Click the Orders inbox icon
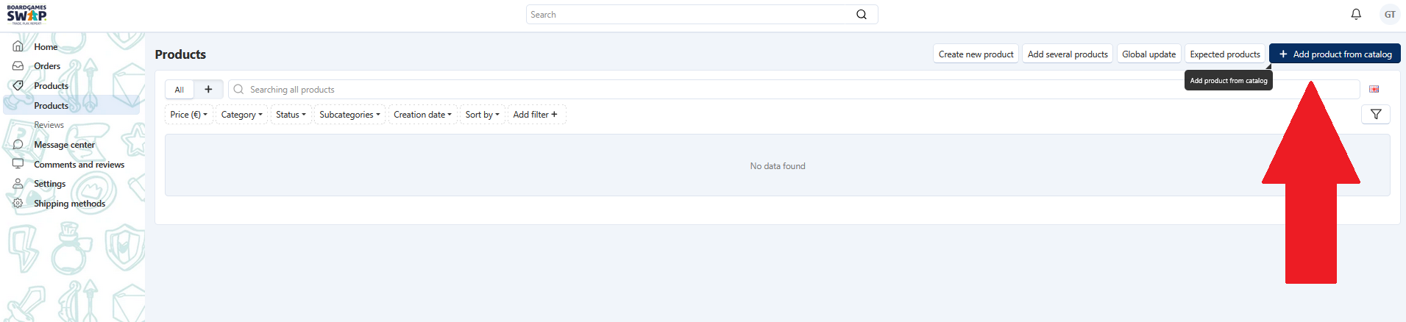The image size is (1406, 322). click(x=18, y=66)
